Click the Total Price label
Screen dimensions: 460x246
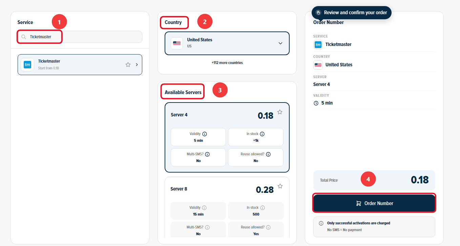coord(329,180)
